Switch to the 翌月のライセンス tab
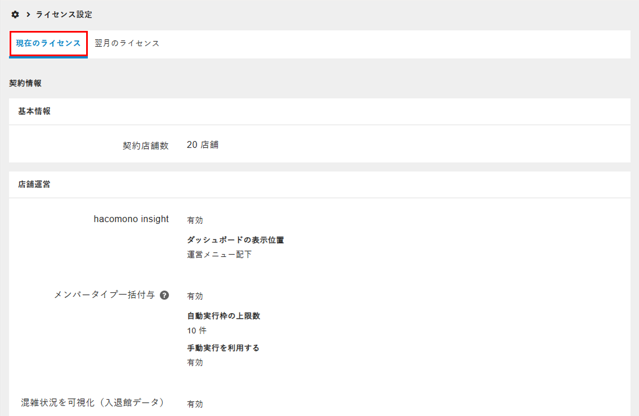 [127, 43]
